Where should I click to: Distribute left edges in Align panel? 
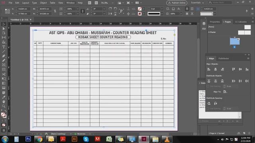233,81
